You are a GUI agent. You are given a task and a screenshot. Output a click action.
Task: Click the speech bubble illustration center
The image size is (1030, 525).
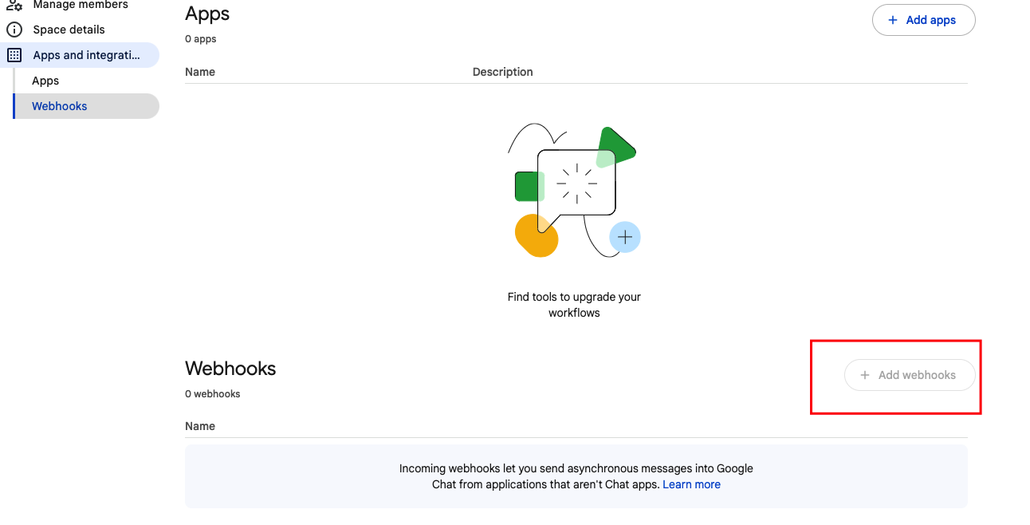click(x=576, y=183)
